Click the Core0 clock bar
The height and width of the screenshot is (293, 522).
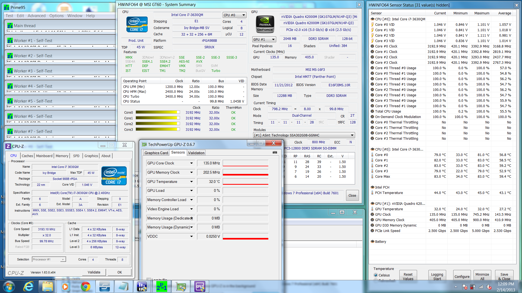tap(158, 112)
